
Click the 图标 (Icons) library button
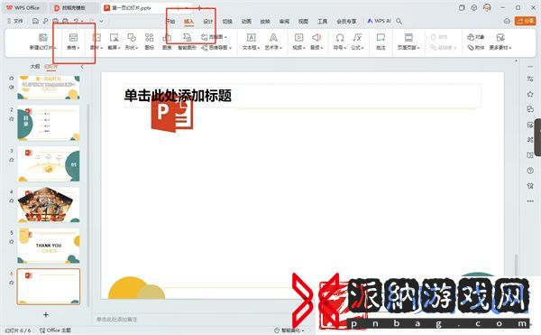tap(149, 42)
